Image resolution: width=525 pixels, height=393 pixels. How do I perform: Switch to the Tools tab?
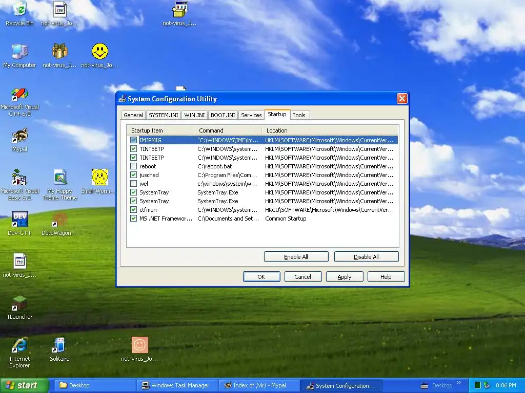299,115
